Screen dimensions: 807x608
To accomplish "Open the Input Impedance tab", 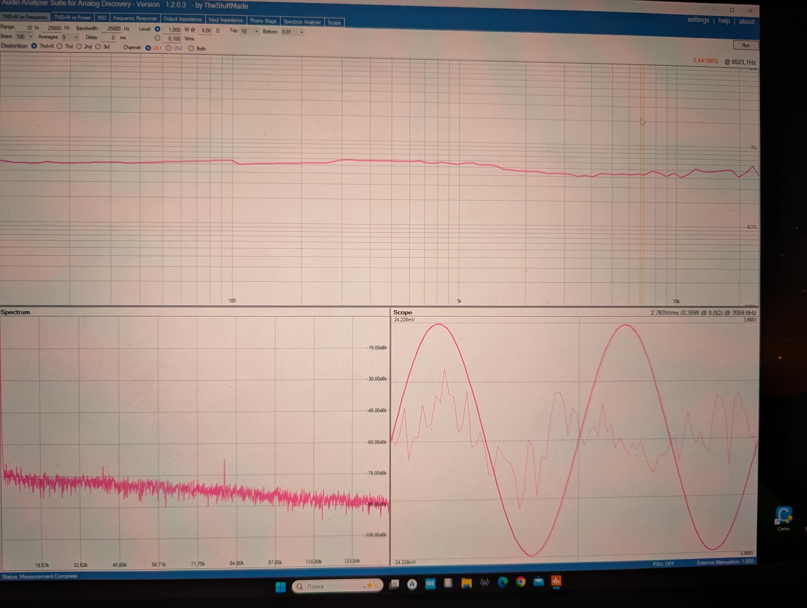I will click(226, 20).
